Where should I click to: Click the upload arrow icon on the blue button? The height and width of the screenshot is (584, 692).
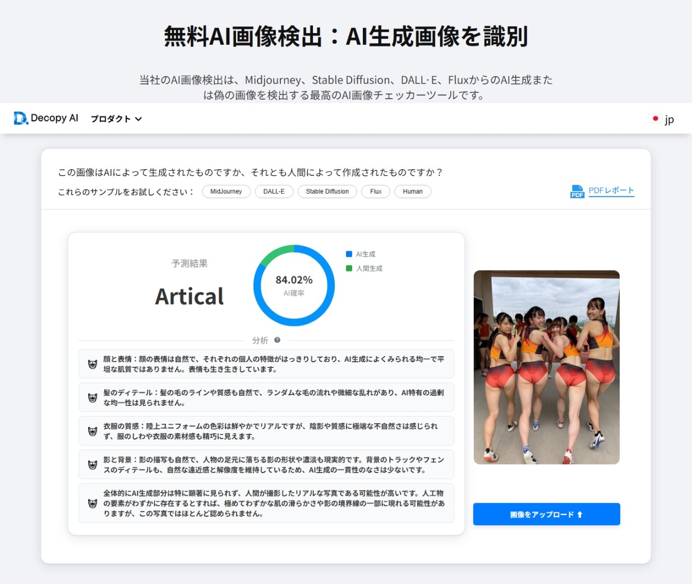pos(580,515)
